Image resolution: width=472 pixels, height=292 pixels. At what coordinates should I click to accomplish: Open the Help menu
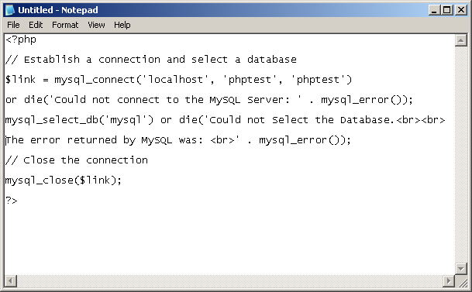pyautogui.click(x=122, y=25)
